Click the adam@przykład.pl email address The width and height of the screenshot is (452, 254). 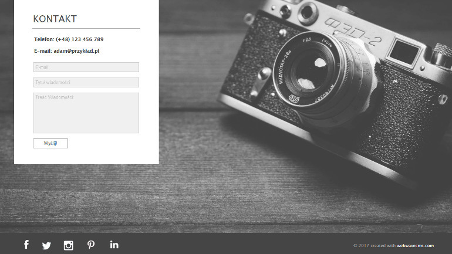point(76,51)
